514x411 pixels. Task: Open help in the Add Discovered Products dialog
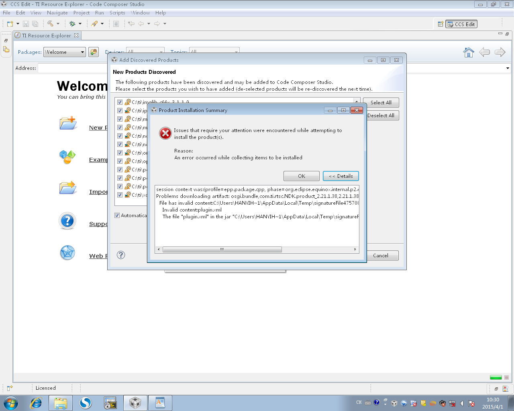point(121,255)
